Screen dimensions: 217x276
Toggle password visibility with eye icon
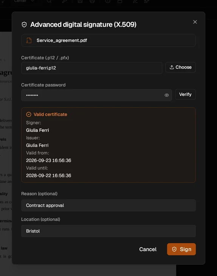tap(167, 95)
